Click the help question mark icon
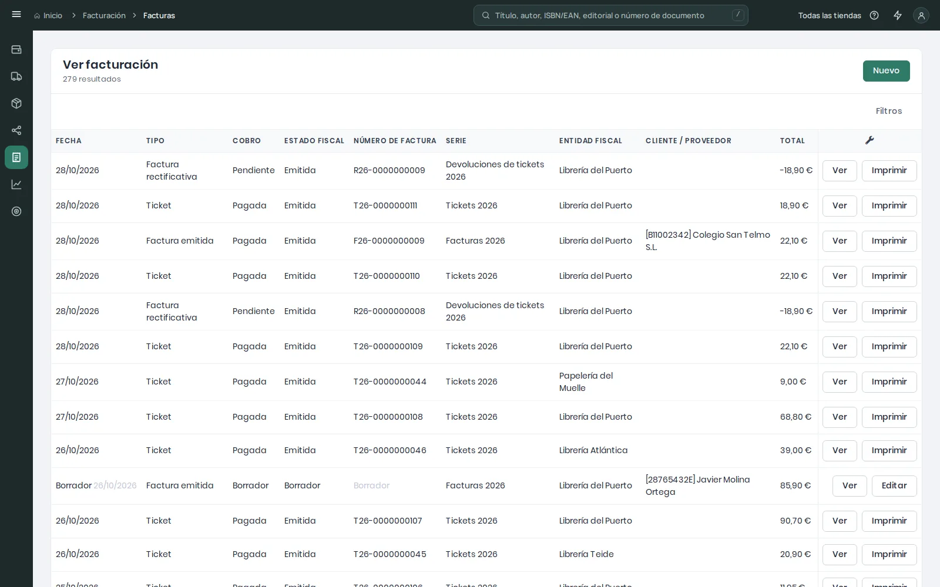 click(874, 15)
